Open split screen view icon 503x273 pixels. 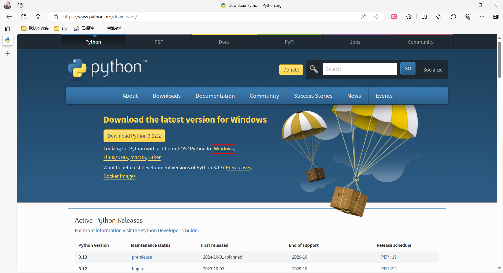click(x=424, y=17)
